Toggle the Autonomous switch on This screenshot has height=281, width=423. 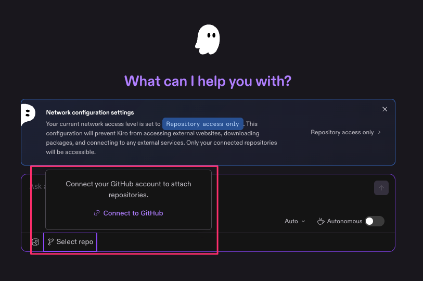(375, 221)
